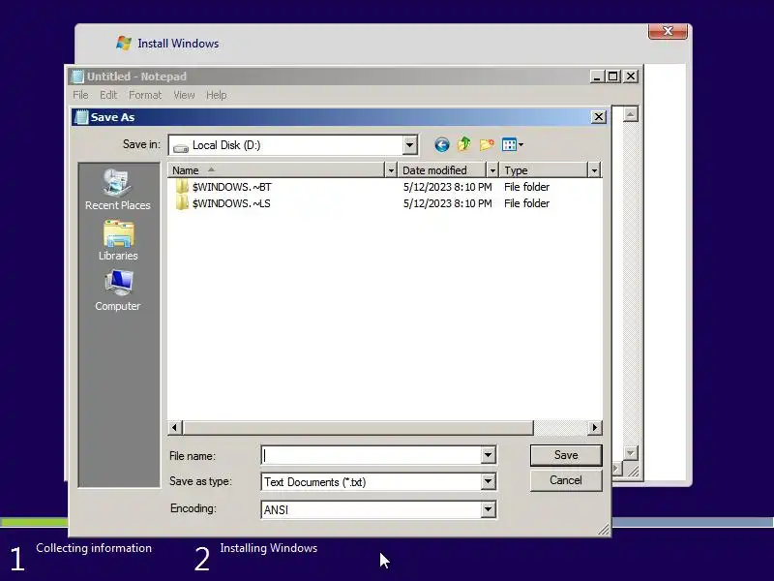Click the Cancel button
The width and height of the screenshot is (774, 581).
566,480
